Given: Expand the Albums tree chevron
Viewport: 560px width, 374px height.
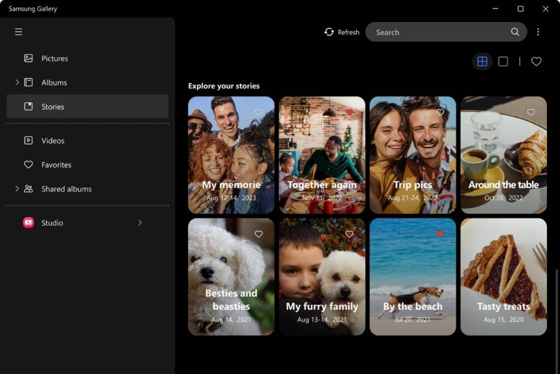Looking at the screenshot, I should tap(17, 82).
